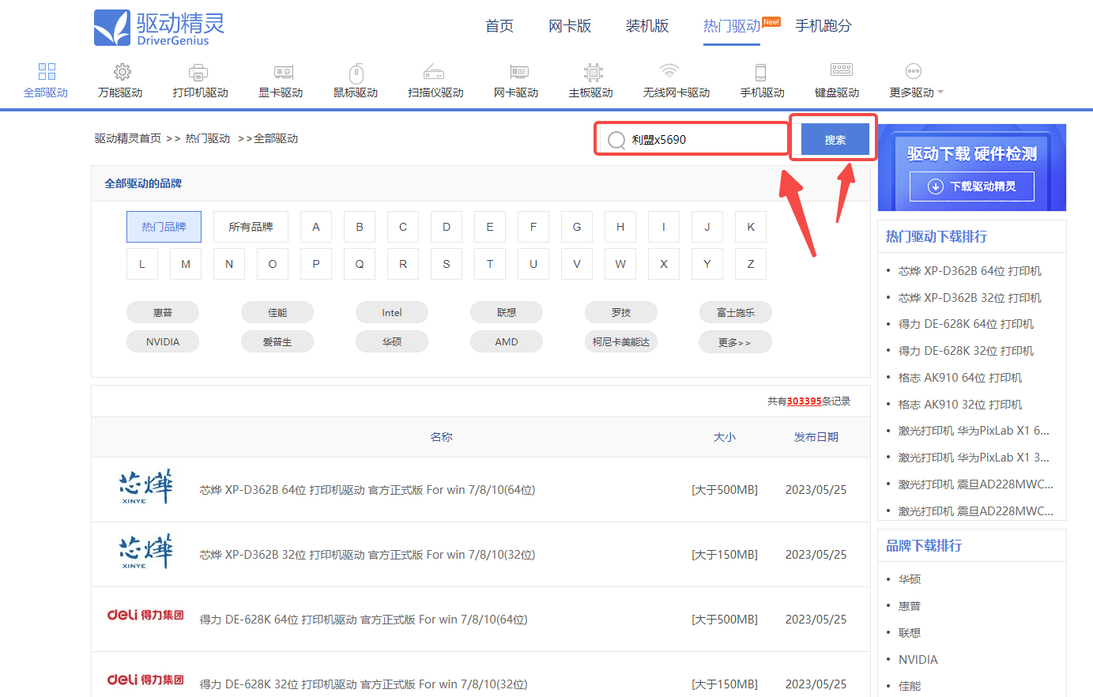Switch to the 网卡版 top menu tab
Screen dimensions: 1093x697
pos(569,26)
